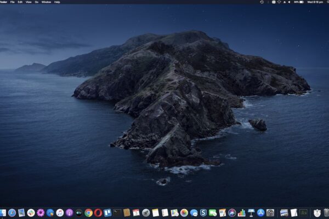Open System Preferences gear icon
This screenshot has width=329, height=219.
point(270,213)
